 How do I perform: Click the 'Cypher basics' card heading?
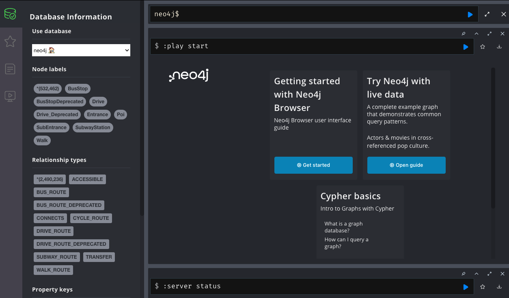pos(351,196)
